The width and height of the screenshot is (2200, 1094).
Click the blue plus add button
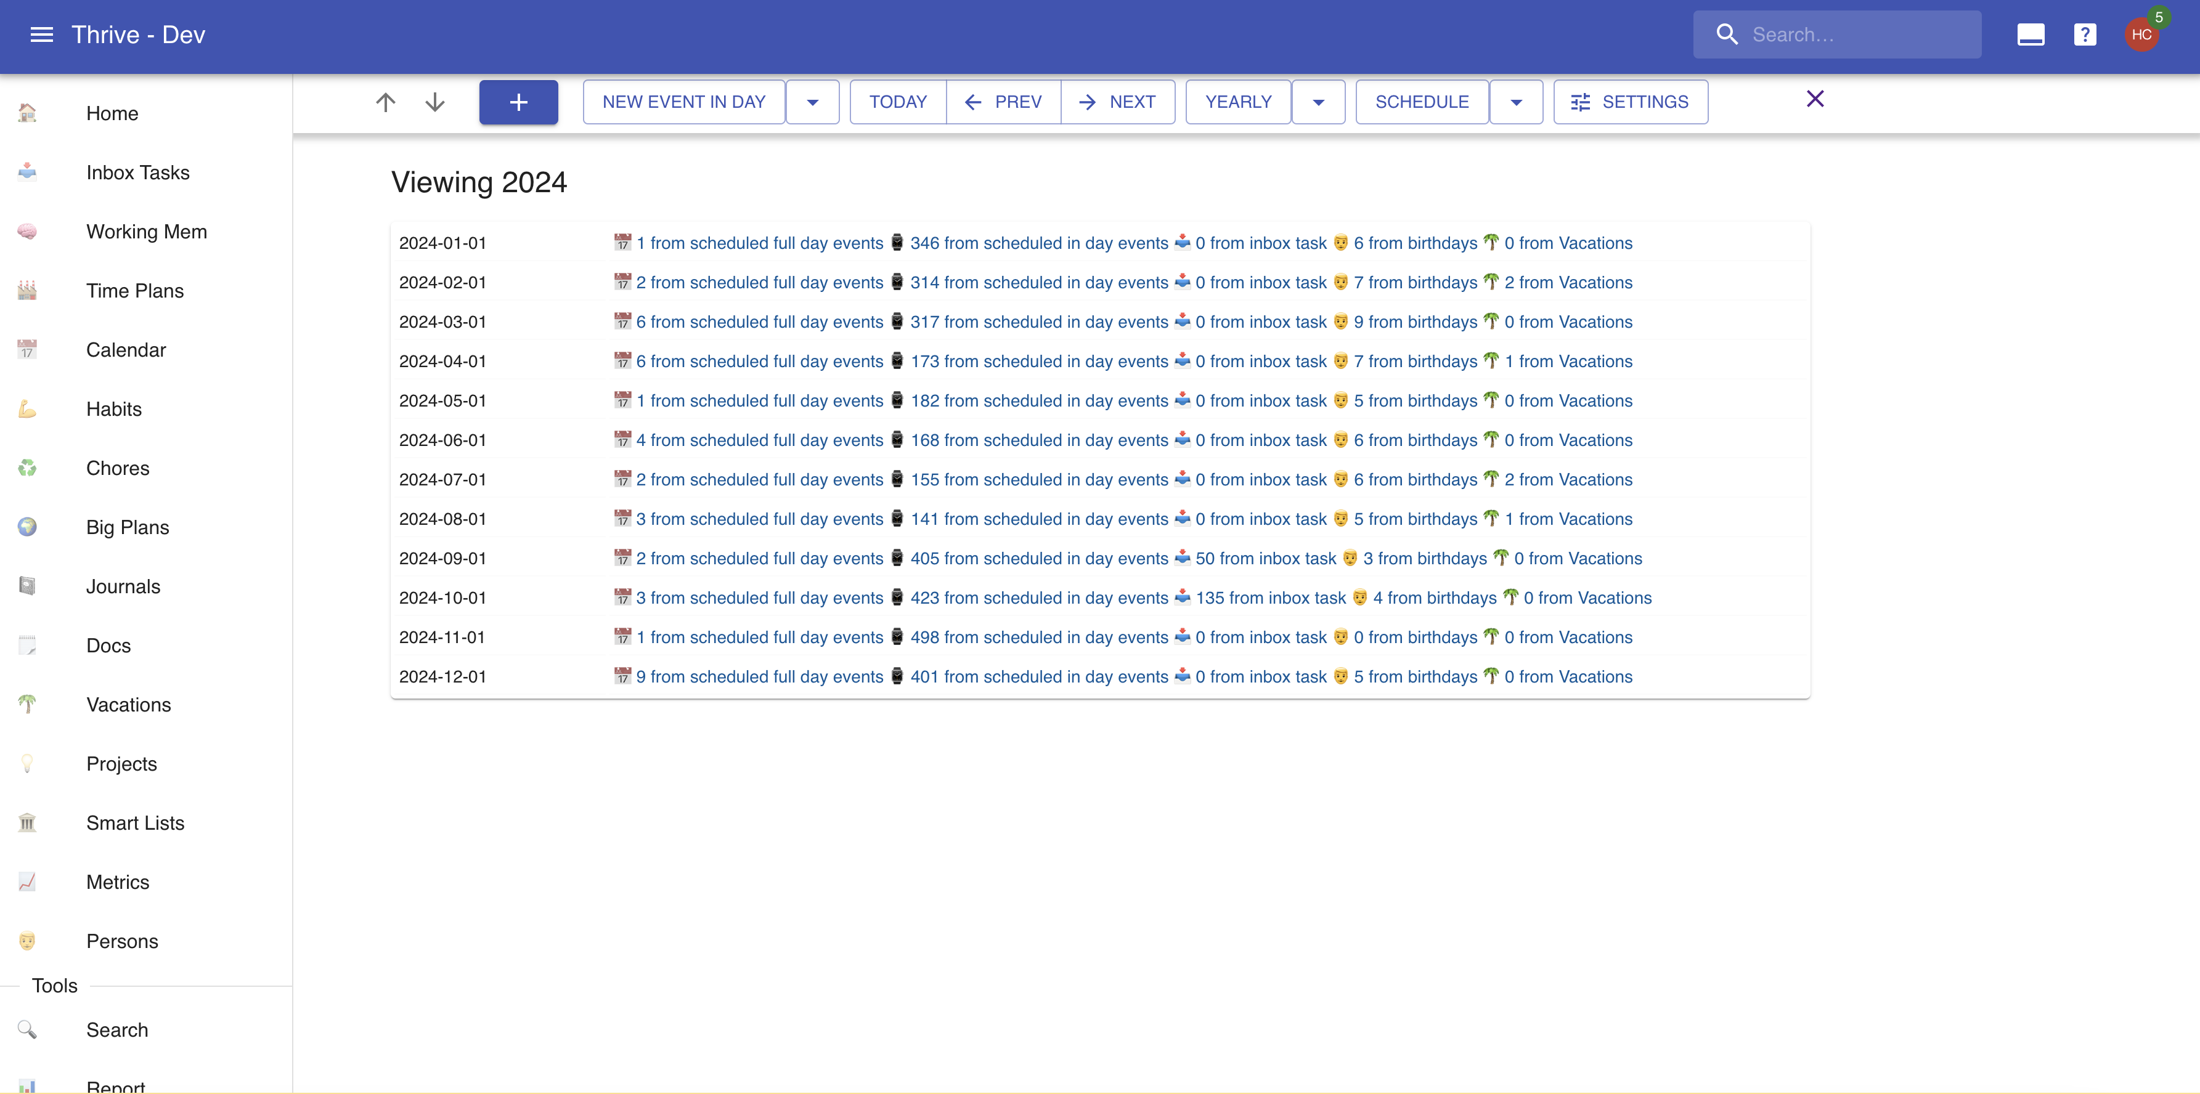(x=518, y=102)
